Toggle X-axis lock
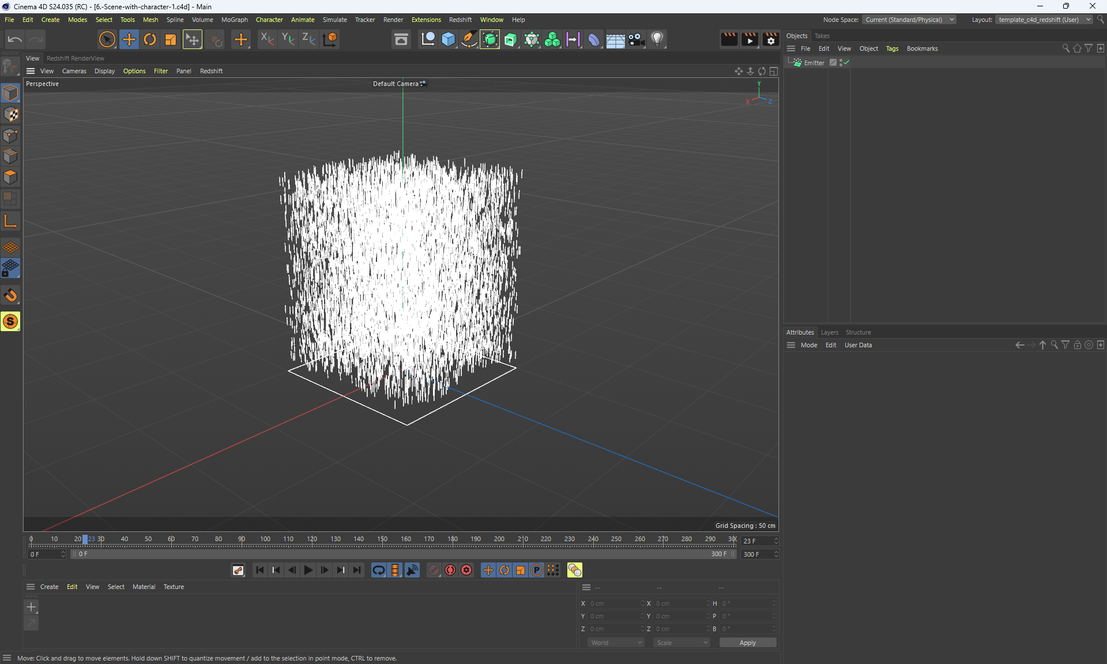Image resolution: width=1107 pixels, height=664 pixels. (x=267, y=39)
